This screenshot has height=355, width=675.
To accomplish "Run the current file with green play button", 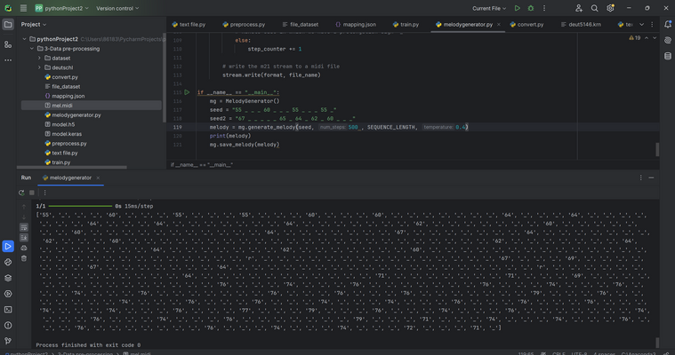I will 518,8.
